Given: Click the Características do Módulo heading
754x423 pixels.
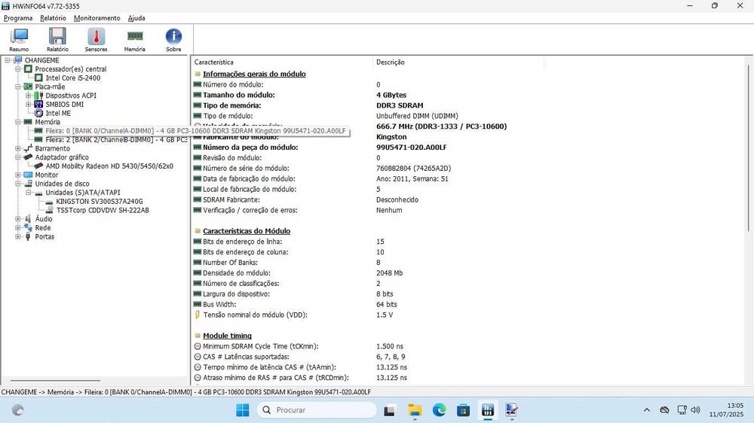Looking at the screenshot, I should point(247,231).
